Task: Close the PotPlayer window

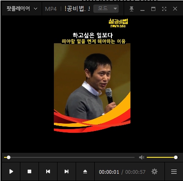Action: (x=175, y=9)
